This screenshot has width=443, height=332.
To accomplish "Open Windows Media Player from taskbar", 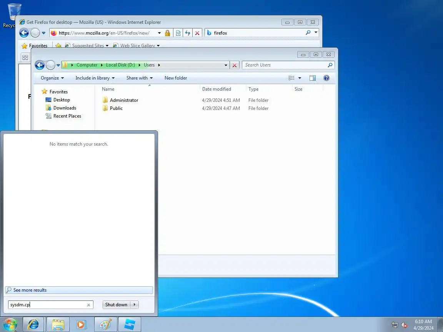I will (x=81, y=325).
